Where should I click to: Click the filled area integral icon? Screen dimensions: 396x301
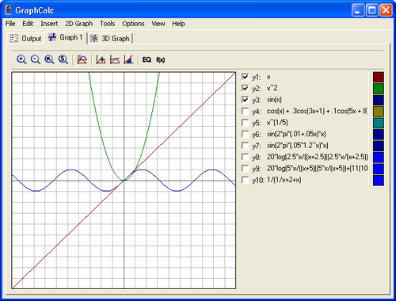(128, 59)
